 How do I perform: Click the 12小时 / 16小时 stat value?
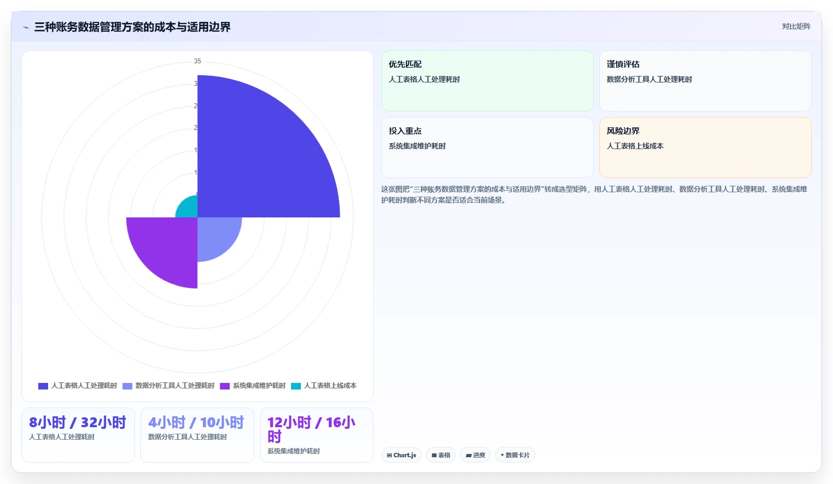[x=311, y=429]
